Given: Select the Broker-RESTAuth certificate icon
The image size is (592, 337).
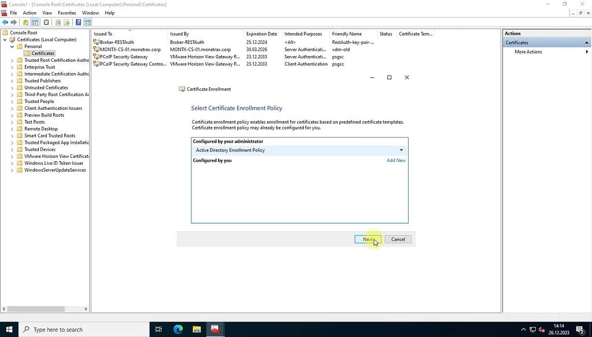Looking at the screenshot, I should (96, 42).
